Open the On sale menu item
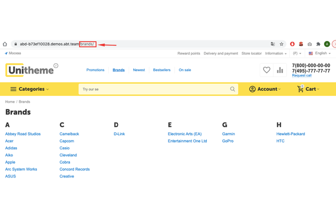This screenshot has height=223, width=336. (x=185, y=70)
